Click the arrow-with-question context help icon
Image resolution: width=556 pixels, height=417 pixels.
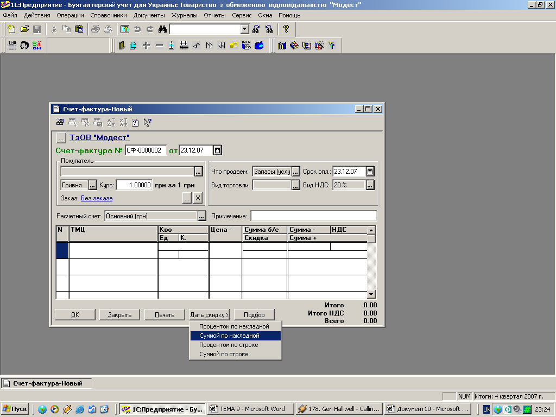coord(148,122)
